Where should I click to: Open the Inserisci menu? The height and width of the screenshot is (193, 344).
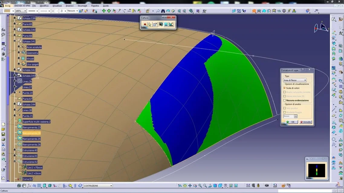70,6
